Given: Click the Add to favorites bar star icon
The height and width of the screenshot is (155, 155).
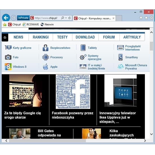Looking at the screenshot, I should click(x=5, y=25).
